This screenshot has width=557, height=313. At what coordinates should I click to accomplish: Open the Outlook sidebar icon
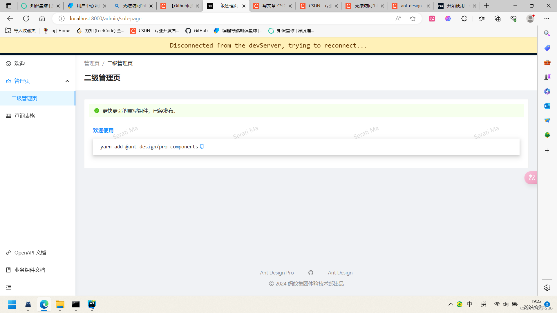pyautogui.click(x=547, y=106)
